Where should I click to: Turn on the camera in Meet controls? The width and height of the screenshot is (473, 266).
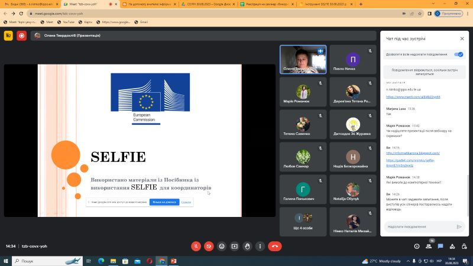[x=209, y=246]
